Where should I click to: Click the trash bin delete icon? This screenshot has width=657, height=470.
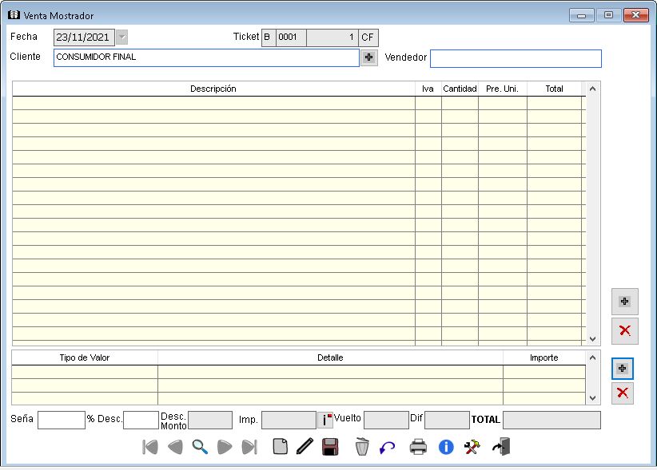[362, 447]
